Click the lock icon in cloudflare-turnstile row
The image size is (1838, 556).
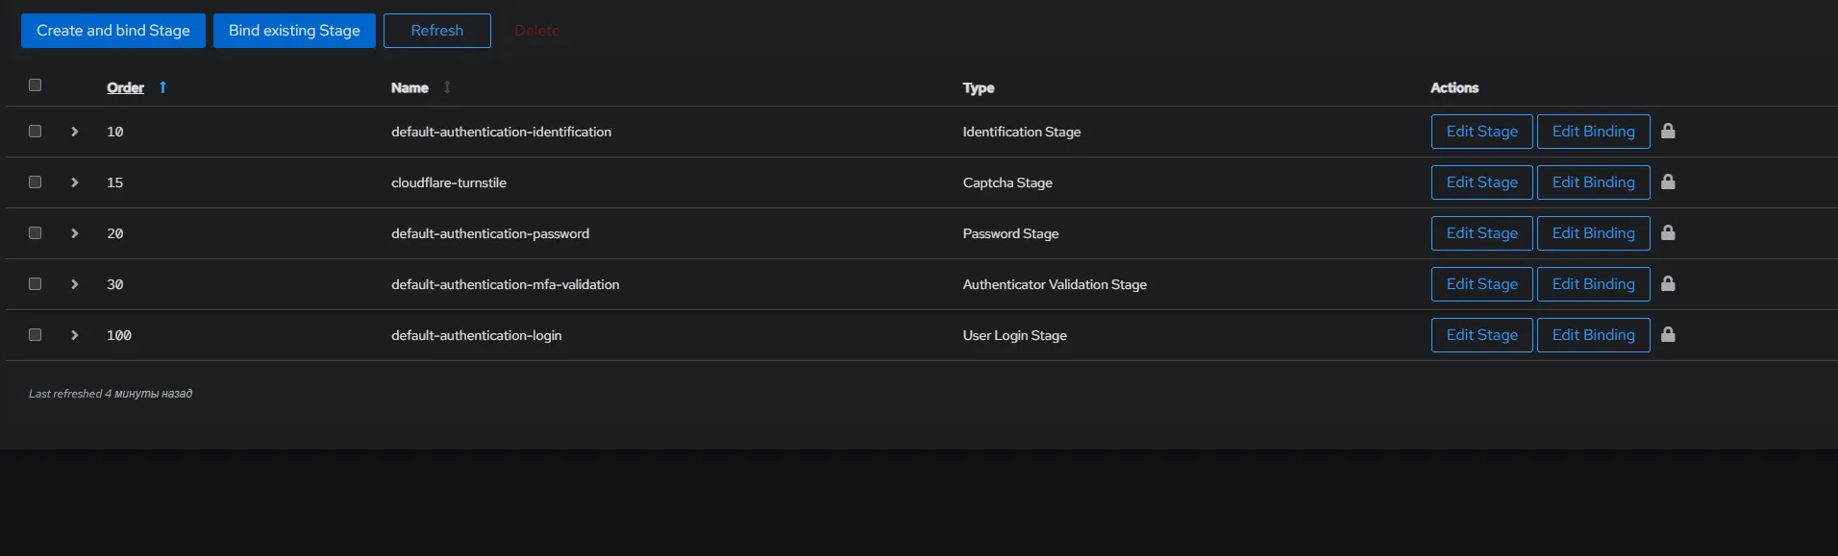[x=1668, y=181]
